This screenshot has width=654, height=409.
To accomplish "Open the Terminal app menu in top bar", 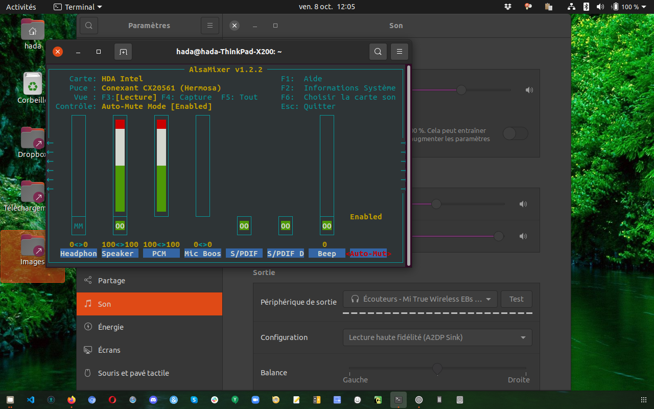I will pyautogui.click(x=78, y=7).
